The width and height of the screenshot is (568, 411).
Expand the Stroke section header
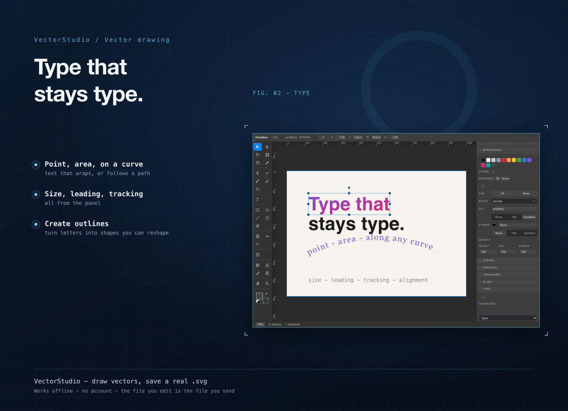508,260
